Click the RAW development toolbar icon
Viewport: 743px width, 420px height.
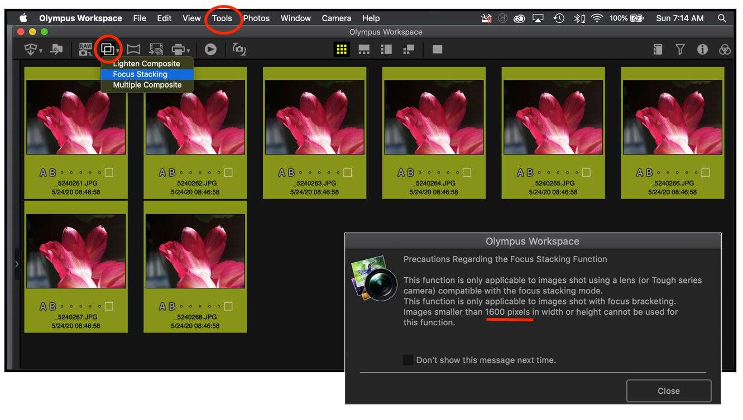85,50
